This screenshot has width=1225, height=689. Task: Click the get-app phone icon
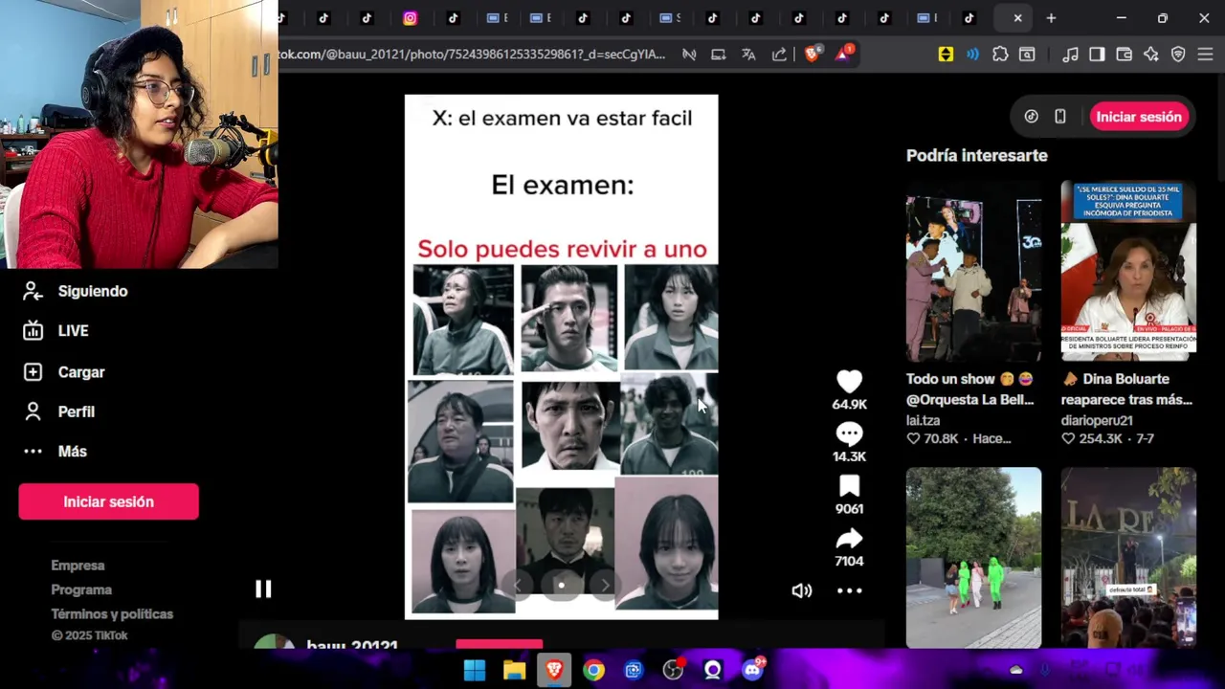(x=1060, y=117)
